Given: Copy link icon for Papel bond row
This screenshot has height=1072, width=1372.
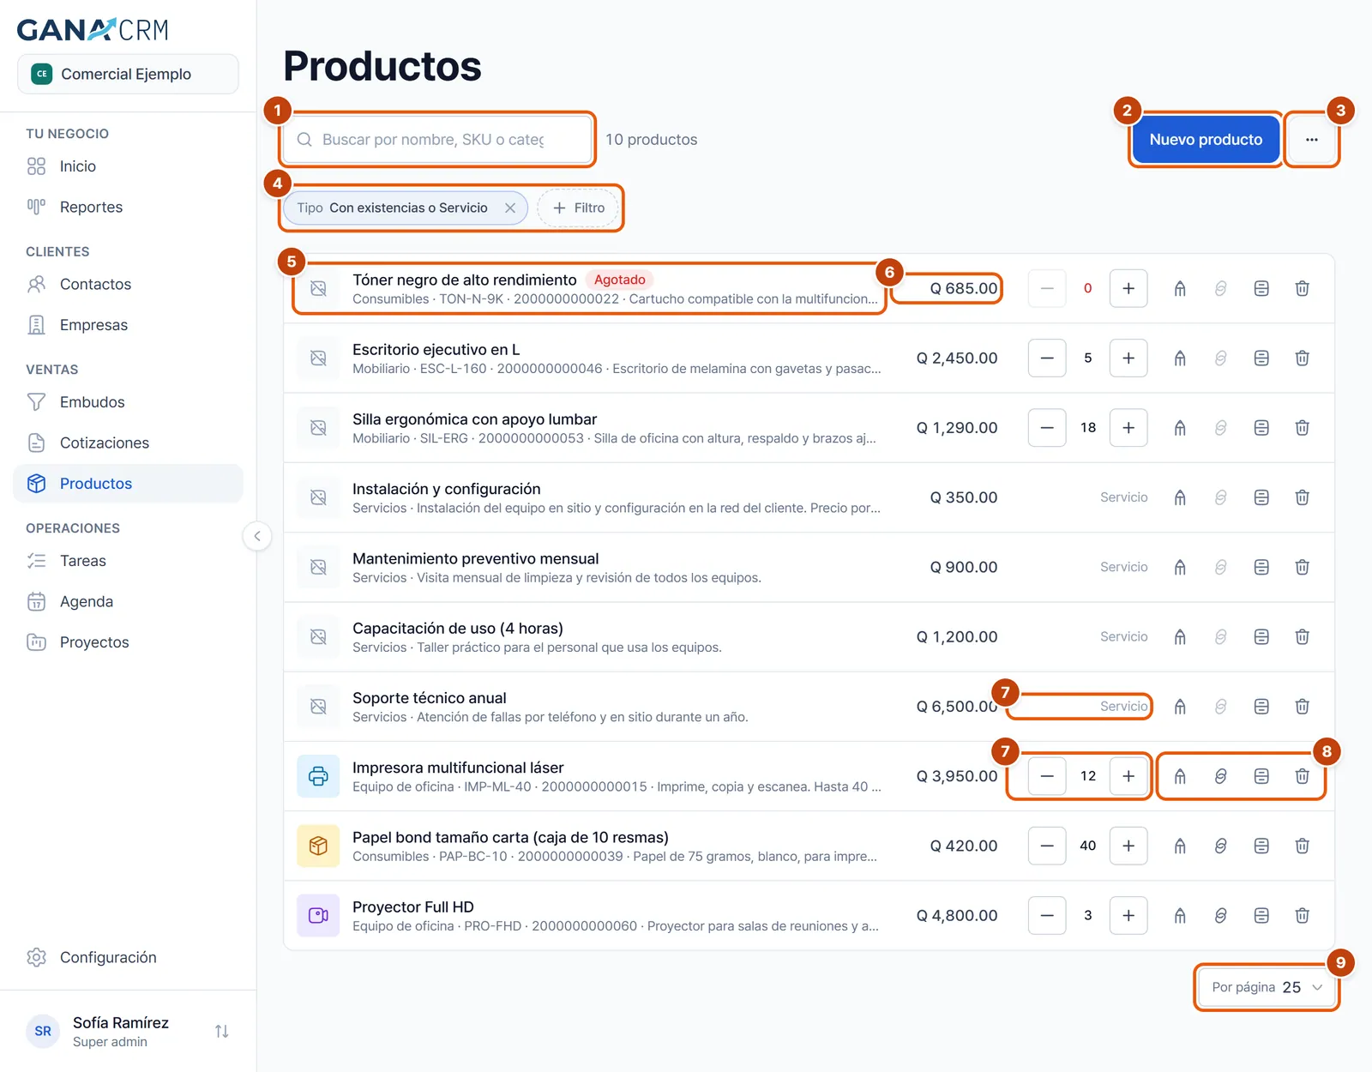Looking at the screenshot, I should 1220,846.
